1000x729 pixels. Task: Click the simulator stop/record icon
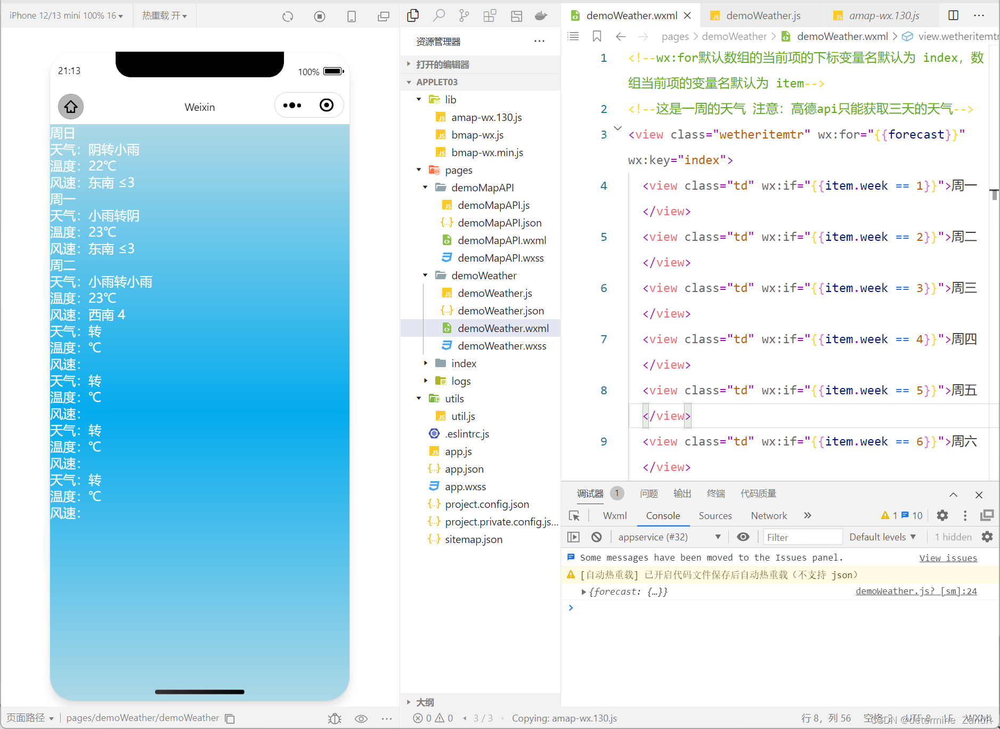tap(320, 17)
